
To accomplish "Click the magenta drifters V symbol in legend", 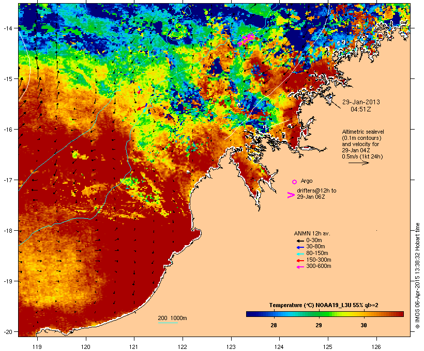I will click(291, 195).
